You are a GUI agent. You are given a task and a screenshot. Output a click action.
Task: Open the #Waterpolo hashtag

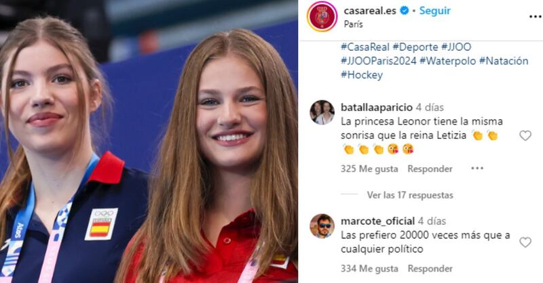[448, 61]
